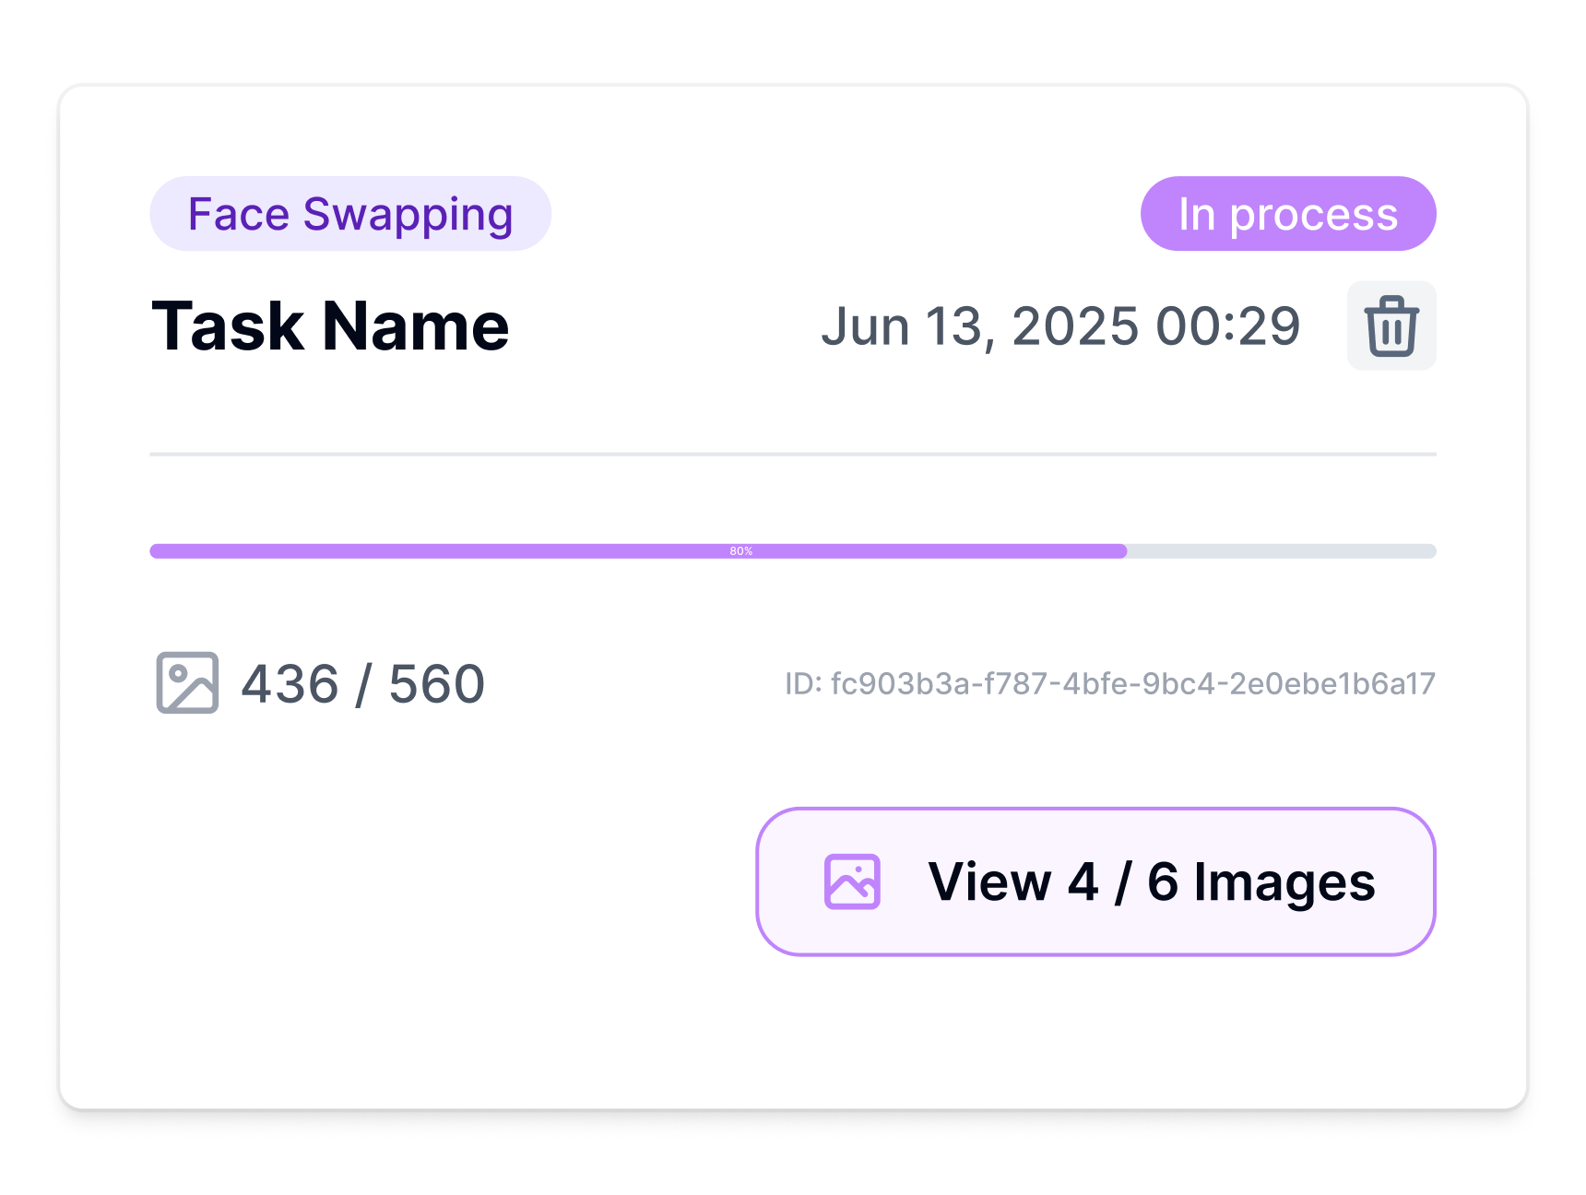Click the In process status badge
This screenshot has width=1586, height=1195.
pos(1287,214)
